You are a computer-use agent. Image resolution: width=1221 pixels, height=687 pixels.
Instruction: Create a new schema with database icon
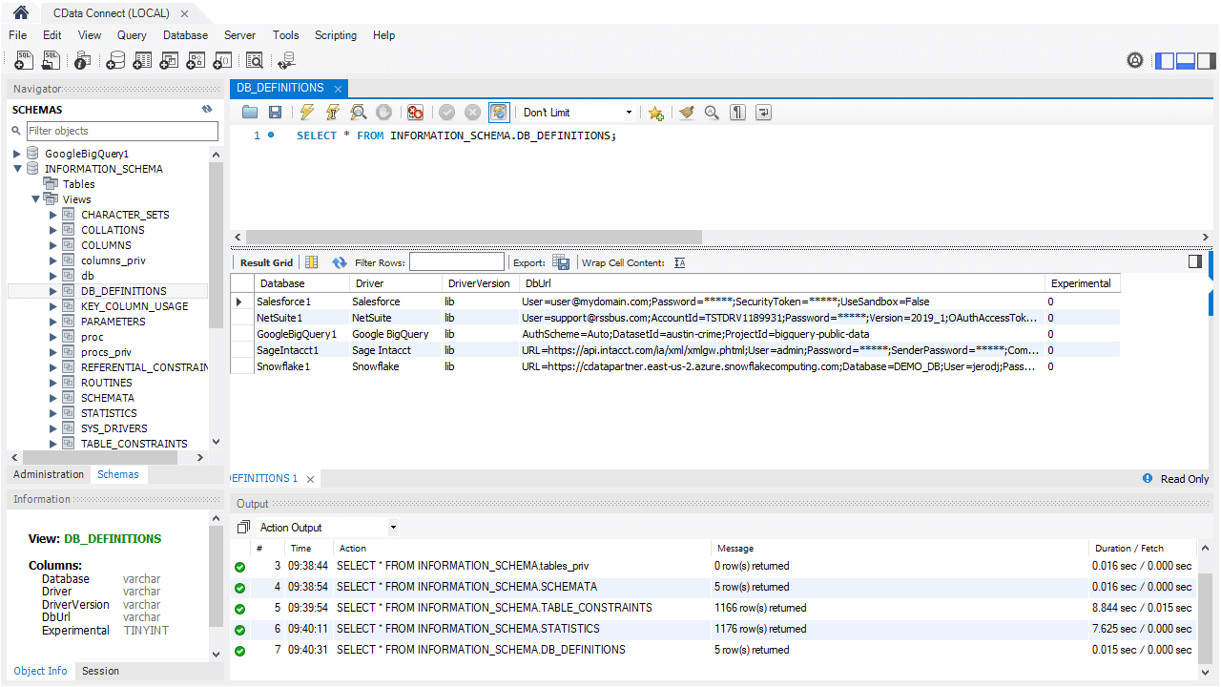pos(114,61)
